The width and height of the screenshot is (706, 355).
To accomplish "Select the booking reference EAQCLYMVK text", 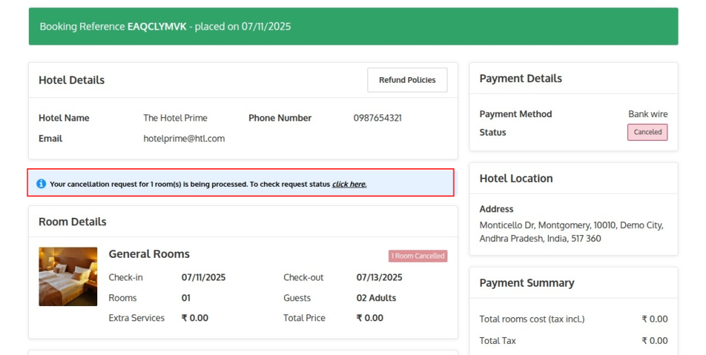I will (157, 27).
